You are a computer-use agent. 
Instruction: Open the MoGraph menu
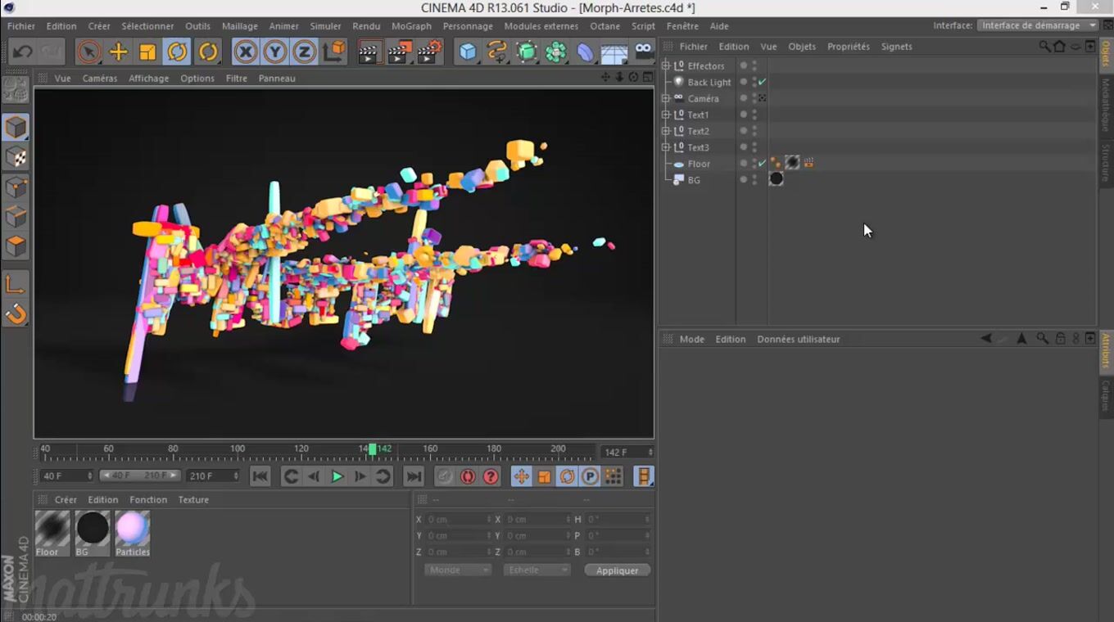click(411, 26)
